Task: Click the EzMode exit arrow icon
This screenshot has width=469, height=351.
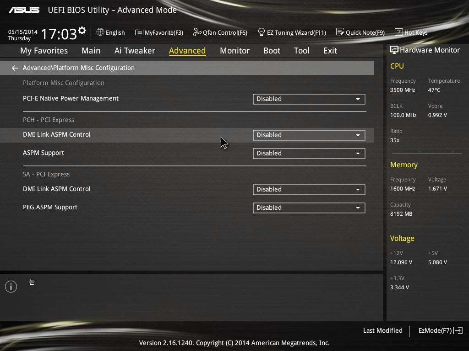Action: tap(458, 330)
